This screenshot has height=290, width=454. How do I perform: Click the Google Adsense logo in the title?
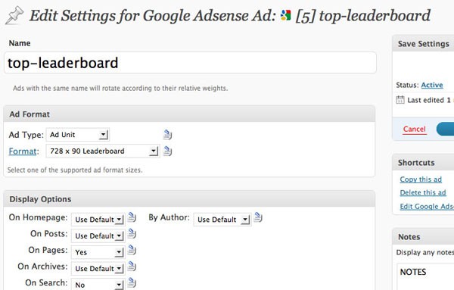coord(285,15)
